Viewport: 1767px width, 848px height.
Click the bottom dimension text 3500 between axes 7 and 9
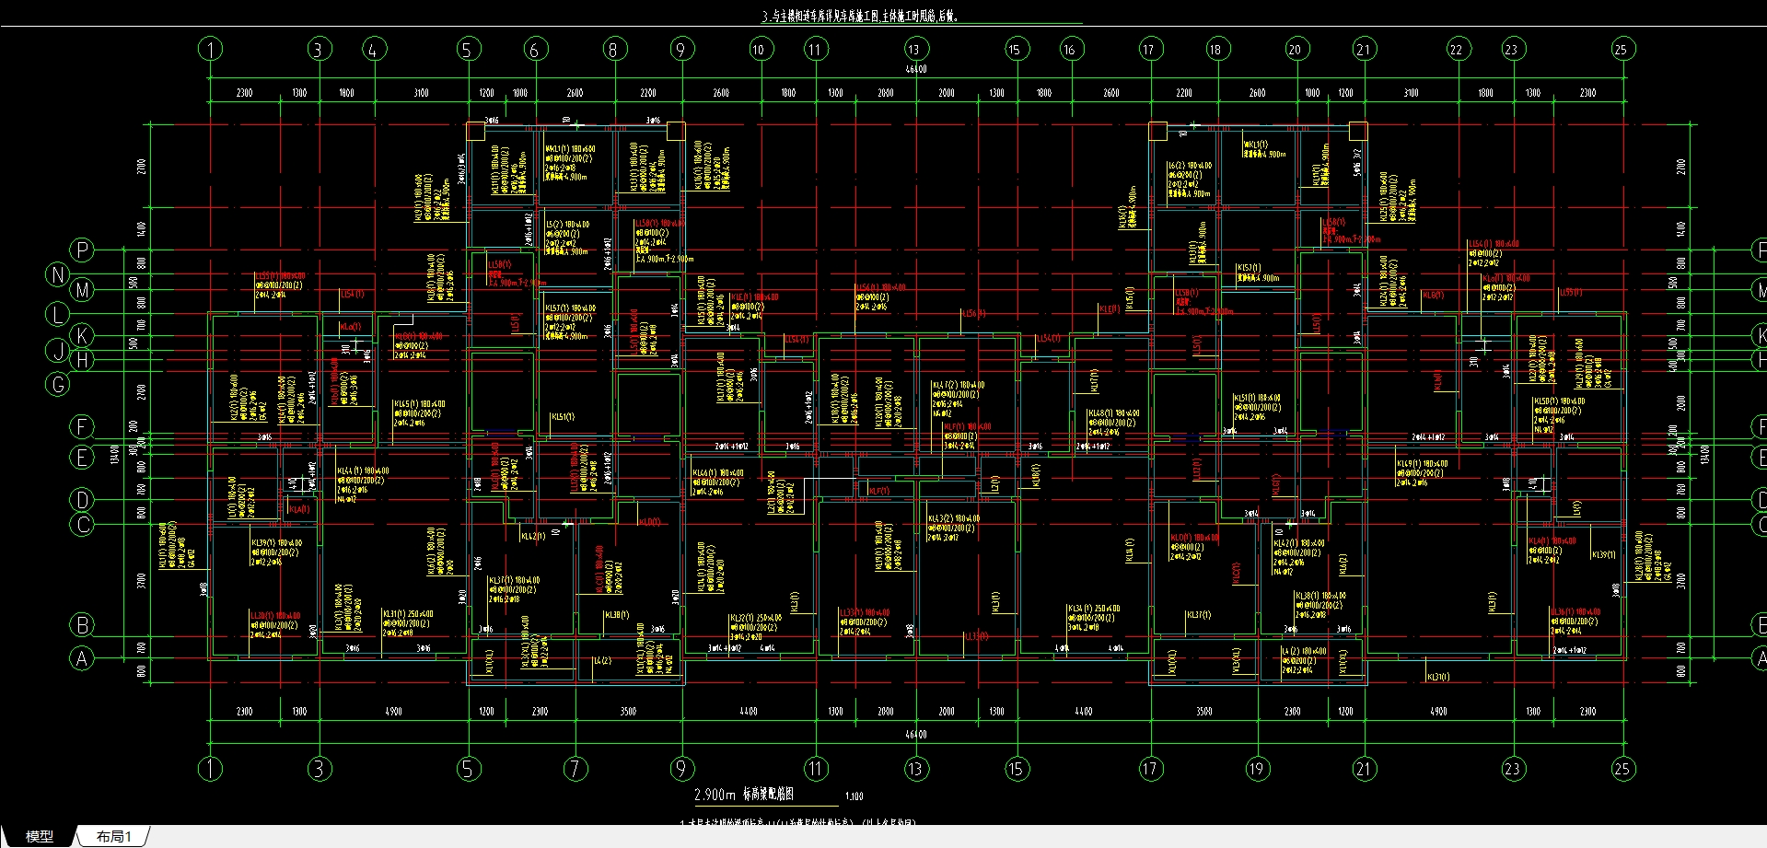(628, 712)
